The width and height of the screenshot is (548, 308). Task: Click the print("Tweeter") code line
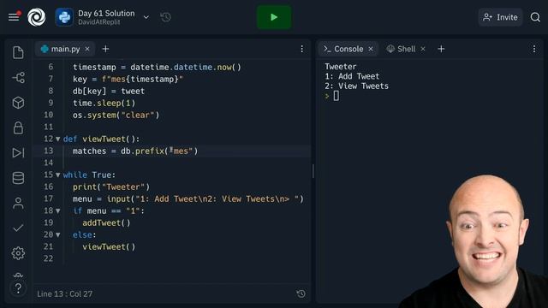tap(111, 187)
